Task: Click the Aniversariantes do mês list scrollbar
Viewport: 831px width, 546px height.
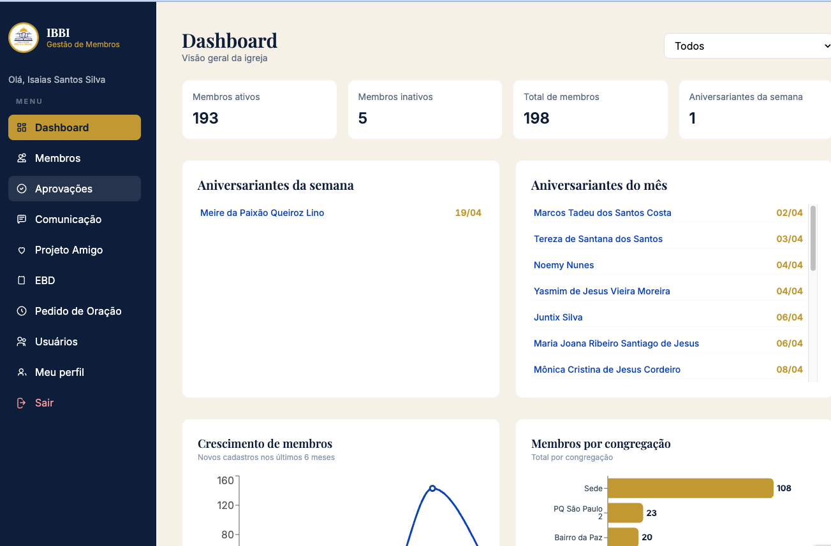Action: [x=813, y=238]
